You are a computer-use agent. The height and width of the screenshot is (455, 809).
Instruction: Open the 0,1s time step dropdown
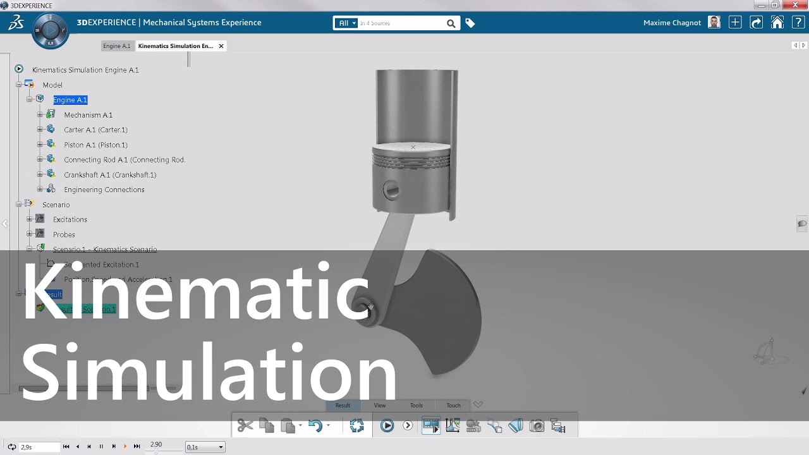[205, 447]
